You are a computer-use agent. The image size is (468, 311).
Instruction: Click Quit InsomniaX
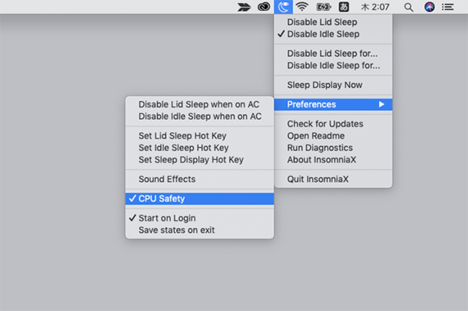(318, 179)
